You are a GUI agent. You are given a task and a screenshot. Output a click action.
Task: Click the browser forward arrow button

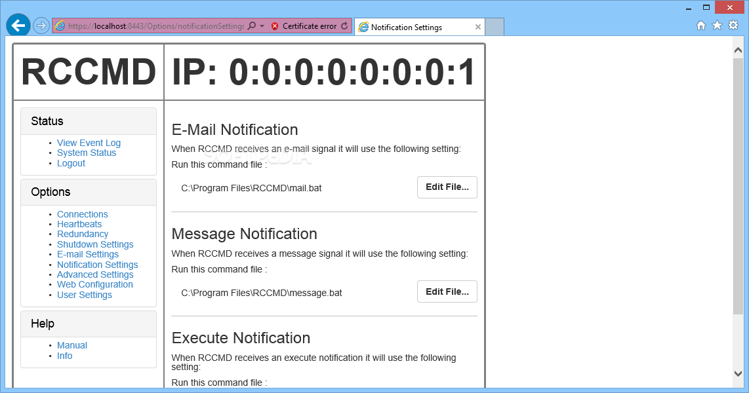(x=41, y=26)
